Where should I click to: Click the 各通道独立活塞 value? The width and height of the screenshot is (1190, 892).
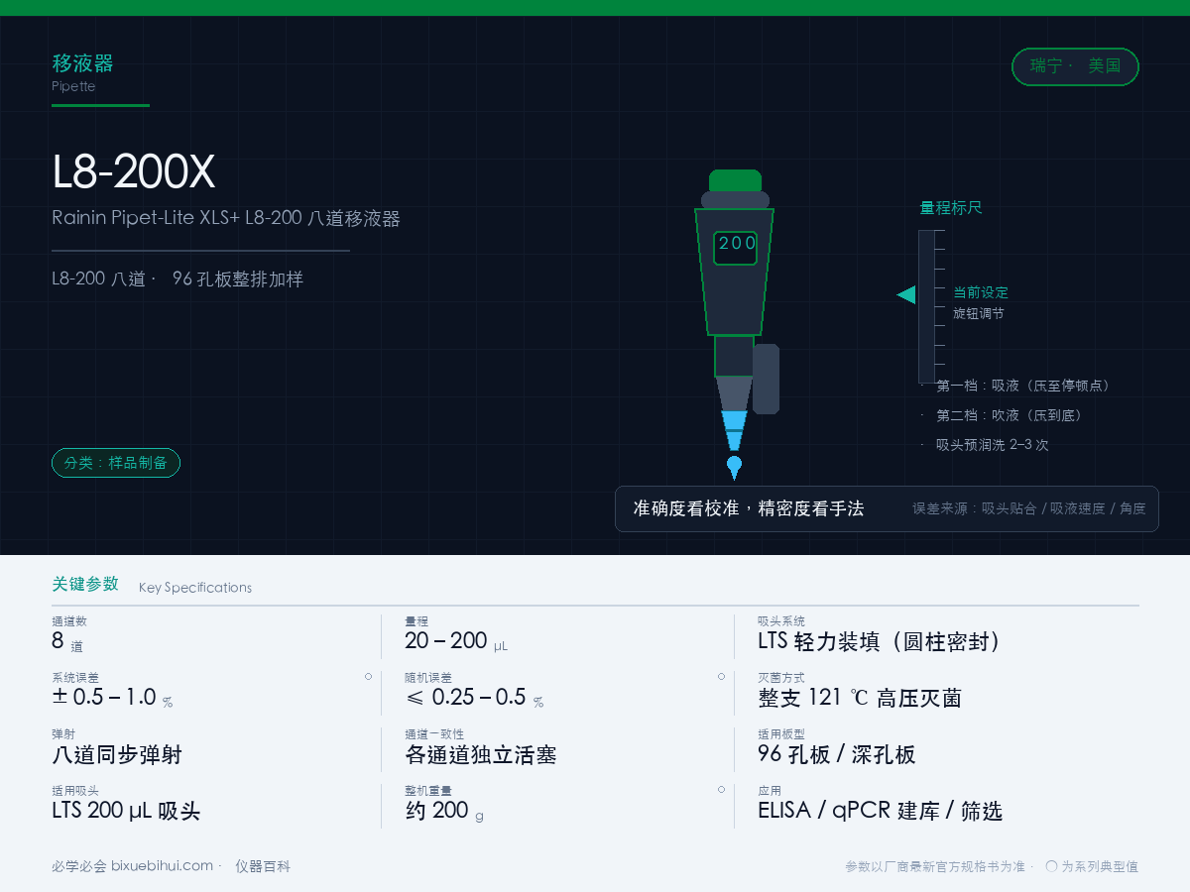[x=481, y=754]
